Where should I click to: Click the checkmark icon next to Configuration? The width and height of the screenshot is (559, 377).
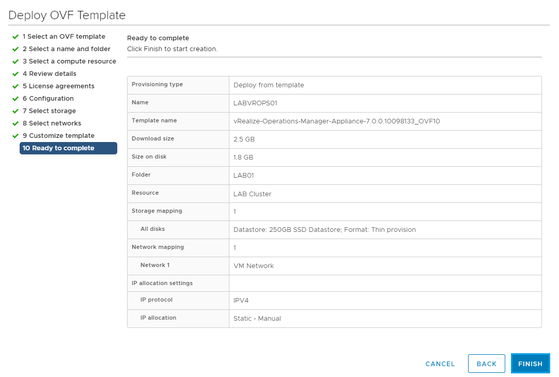pyautogui.click(x=15, y=99)
